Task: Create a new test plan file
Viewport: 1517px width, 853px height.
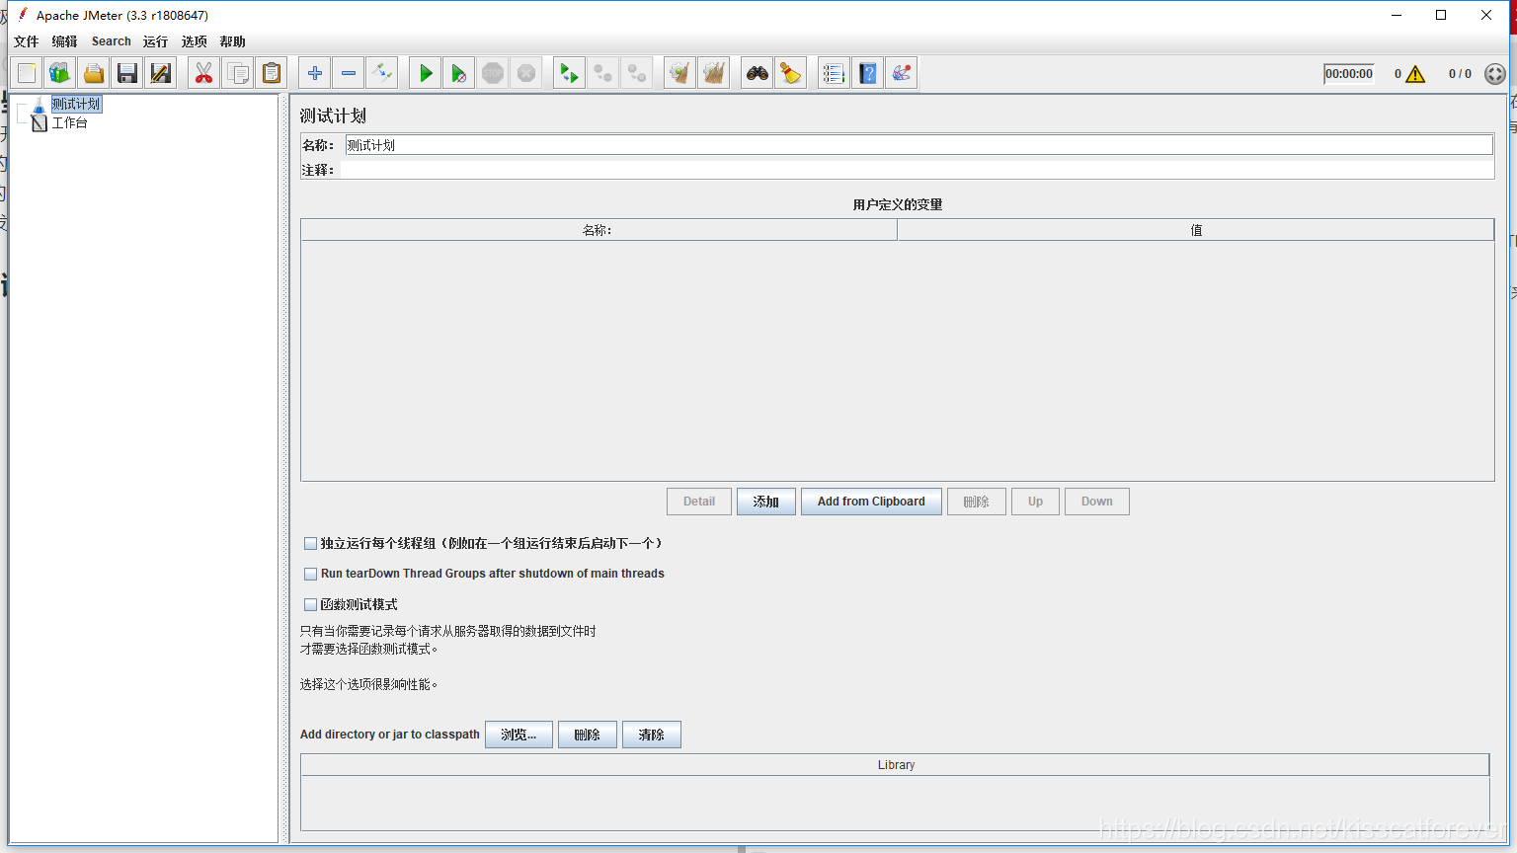Action: click(x=27, y=73)
